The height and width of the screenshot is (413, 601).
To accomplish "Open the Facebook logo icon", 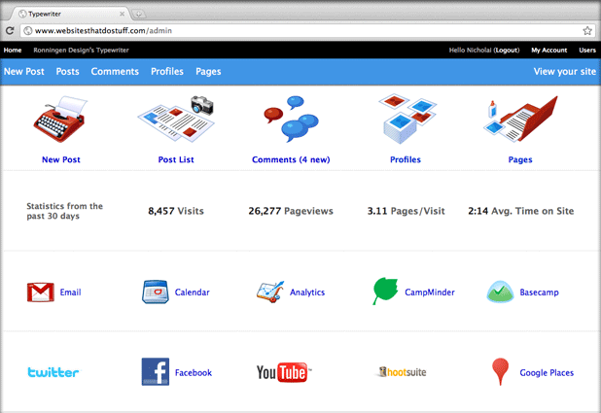I will (x=156, y=371).
